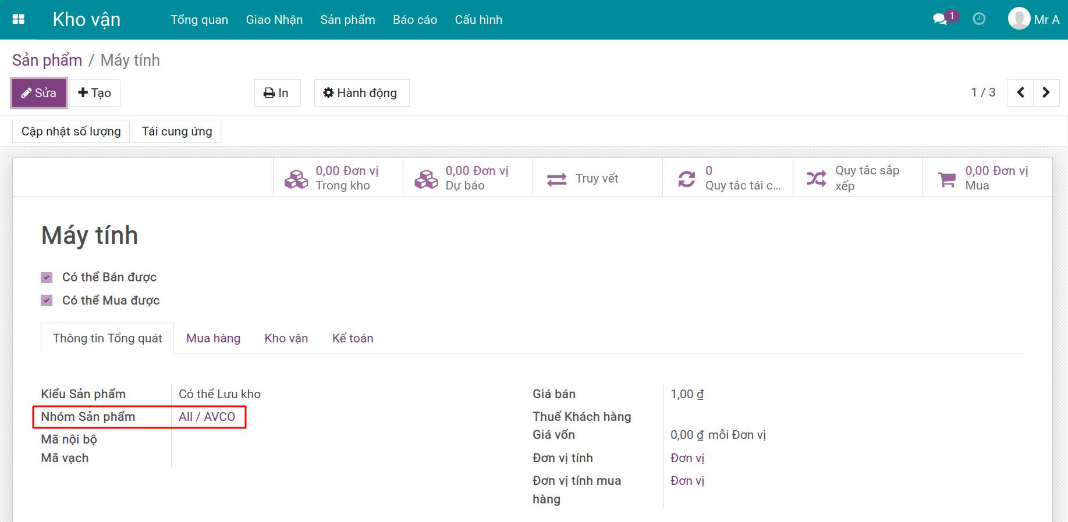Open Đơn vị tính mua hàng unit link
Screen dimensions: 1068x522
[687, 481]
